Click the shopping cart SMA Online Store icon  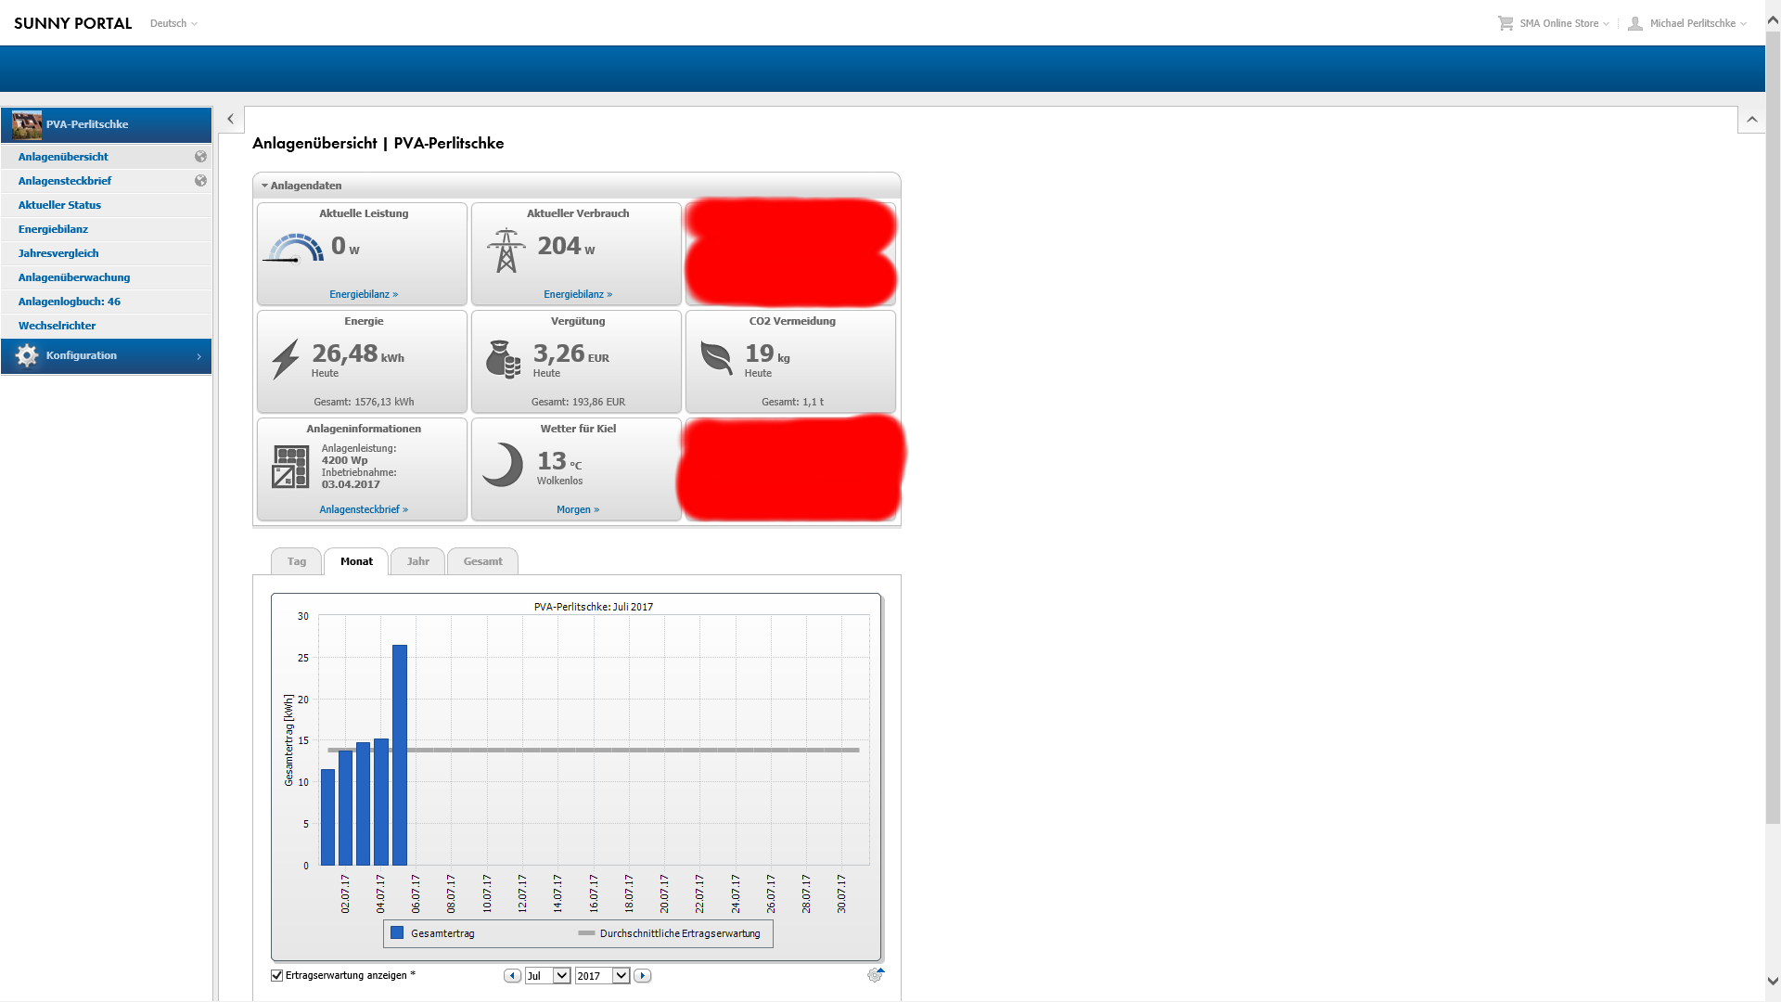(1506, 23)
